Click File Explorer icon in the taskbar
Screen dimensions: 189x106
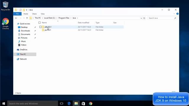[76, 103]
